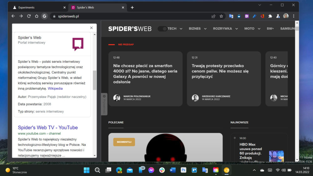313x176 pixels.
Task: Click side panel scroll down arrow
Action: pos(95,156)
